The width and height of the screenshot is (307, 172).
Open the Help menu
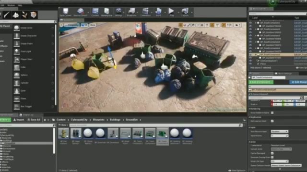tap(20, 5)
